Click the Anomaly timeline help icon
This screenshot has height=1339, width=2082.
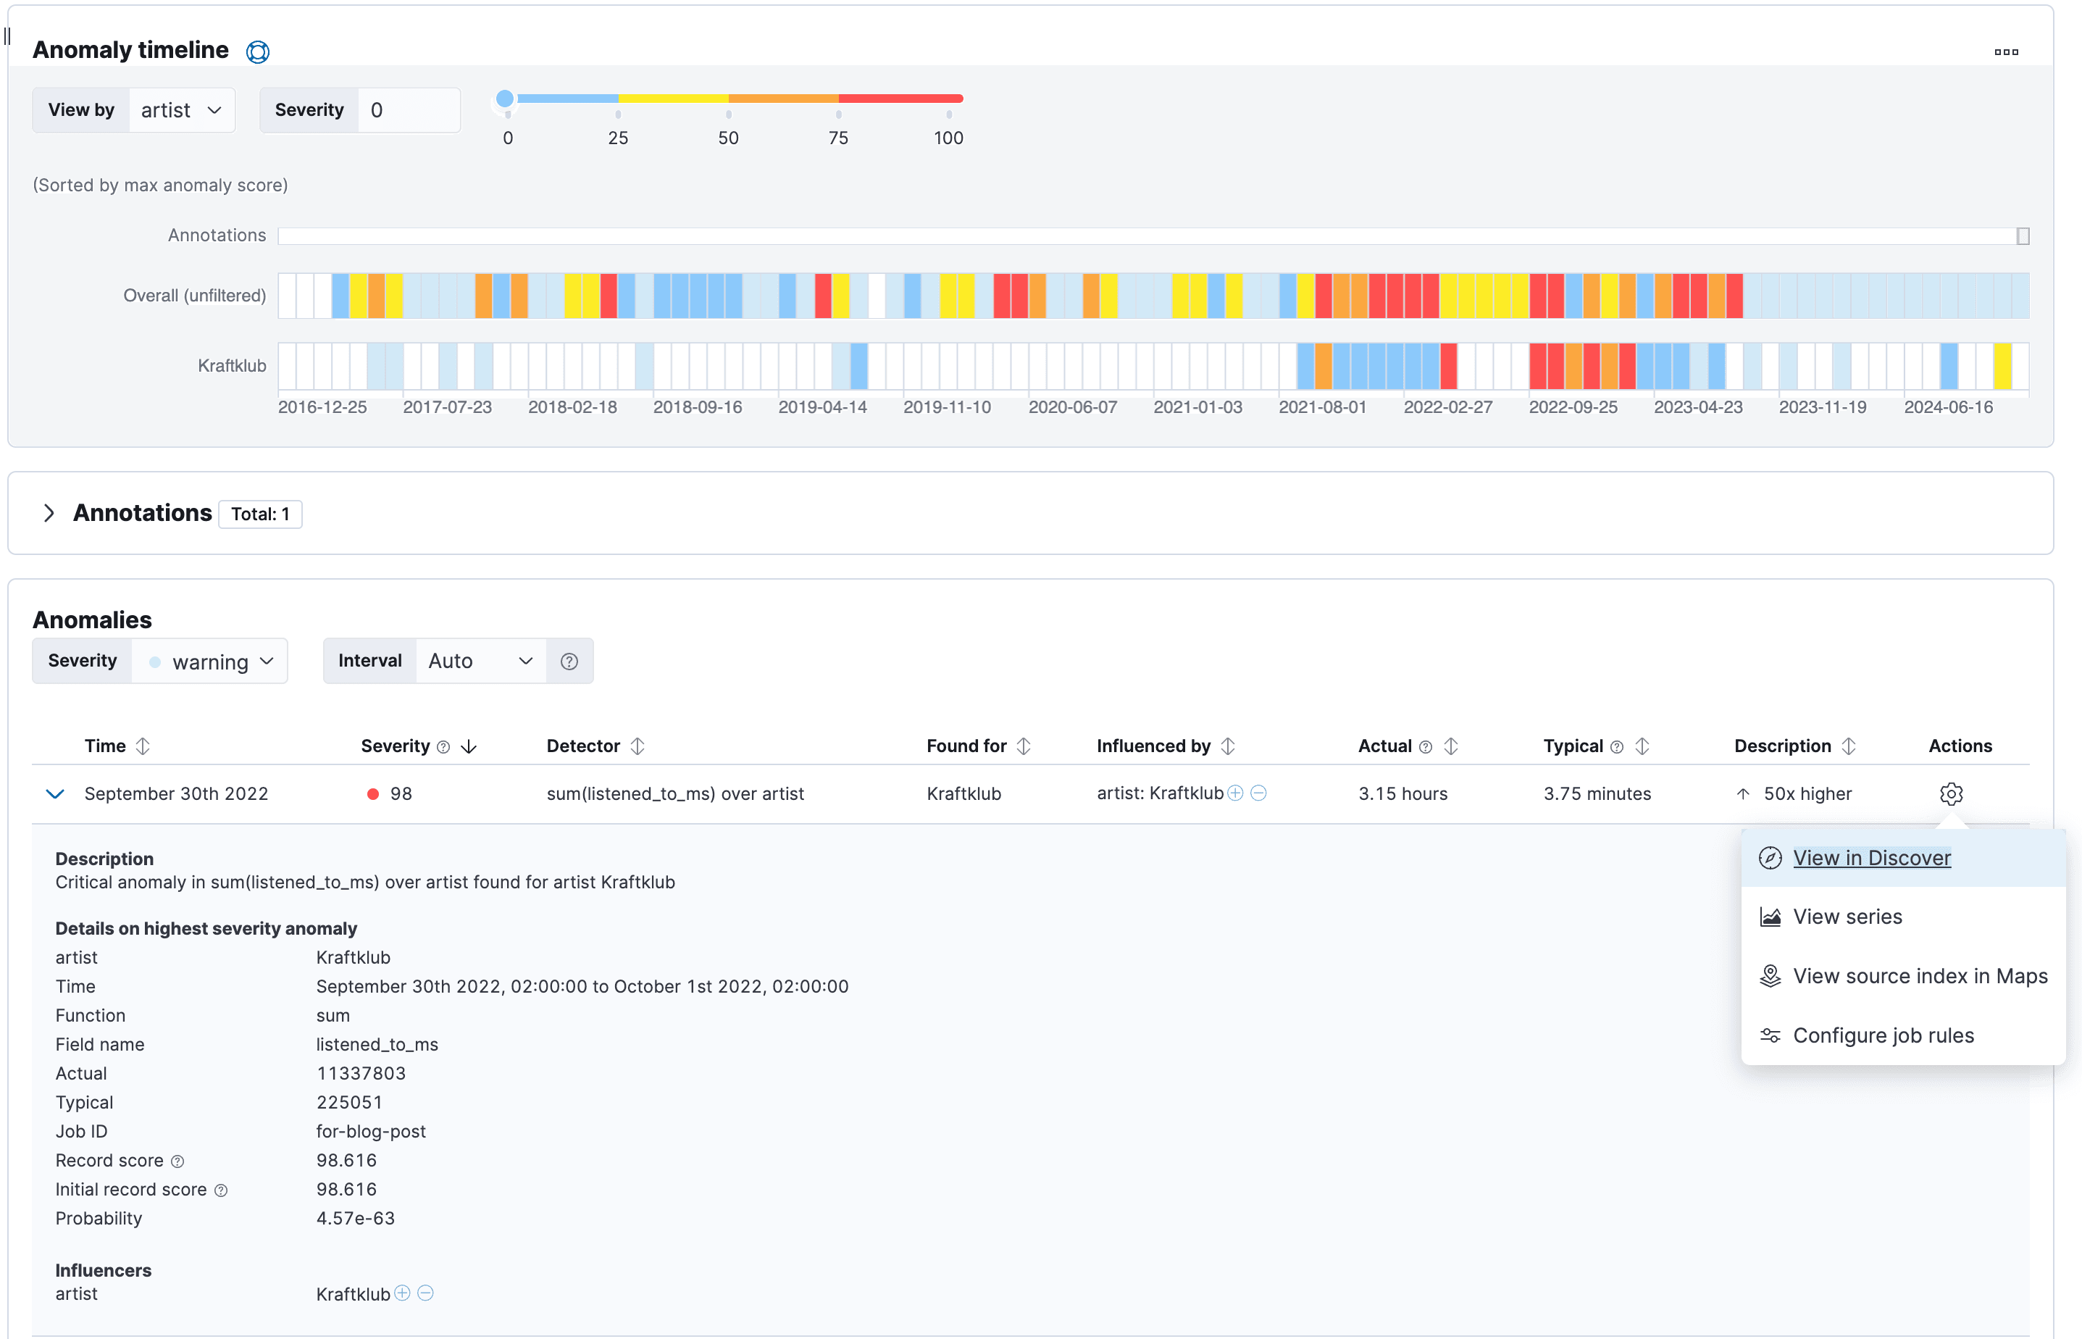pyautogui.click(x=257, y=52)
